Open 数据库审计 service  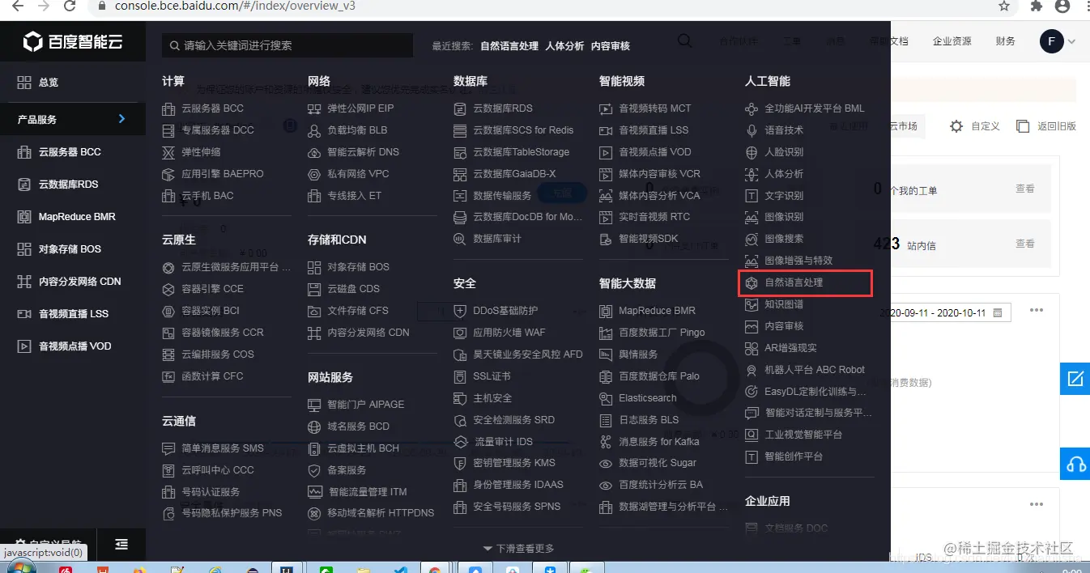[497, 239]
